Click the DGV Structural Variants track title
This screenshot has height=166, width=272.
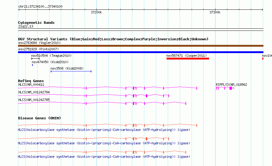tap(113, 39)
